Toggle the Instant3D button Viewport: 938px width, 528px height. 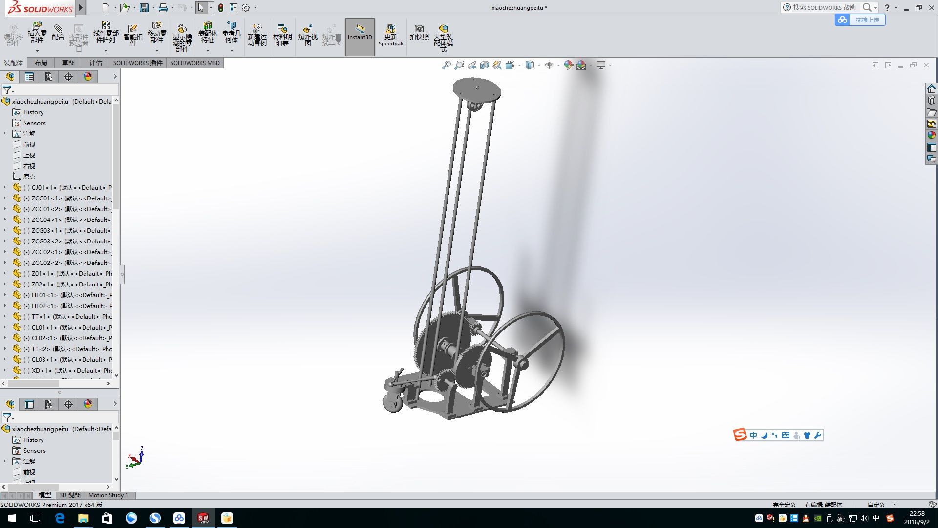tap(360, 37)
